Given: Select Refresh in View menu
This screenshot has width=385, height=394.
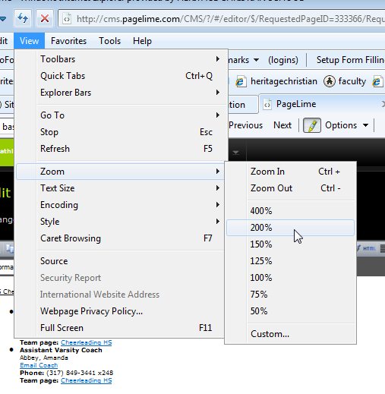Looking at the screenshot, I should click(x=120, y=149).
